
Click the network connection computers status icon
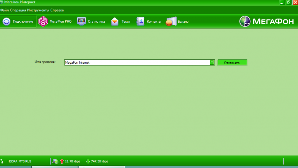click(55, 161)
